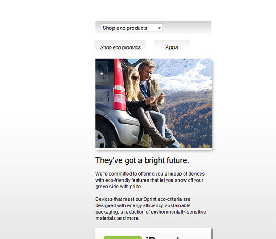
Task: Click the partially visible iRecycle title
Action: pyautogui.click(x=165, y=238)
